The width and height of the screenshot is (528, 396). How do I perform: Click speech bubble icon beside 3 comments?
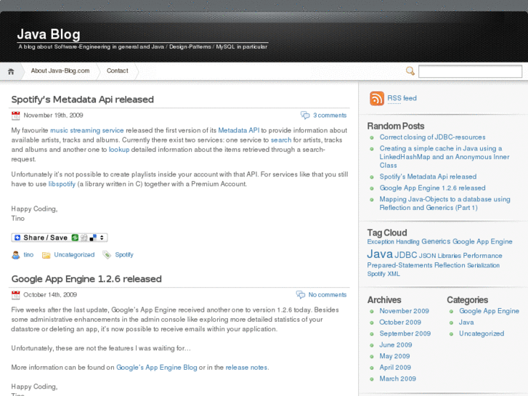tap(305, 116)
